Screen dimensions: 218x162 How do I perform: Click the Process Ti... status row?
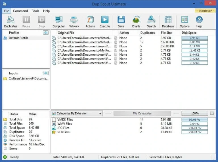tap(26, 140)
